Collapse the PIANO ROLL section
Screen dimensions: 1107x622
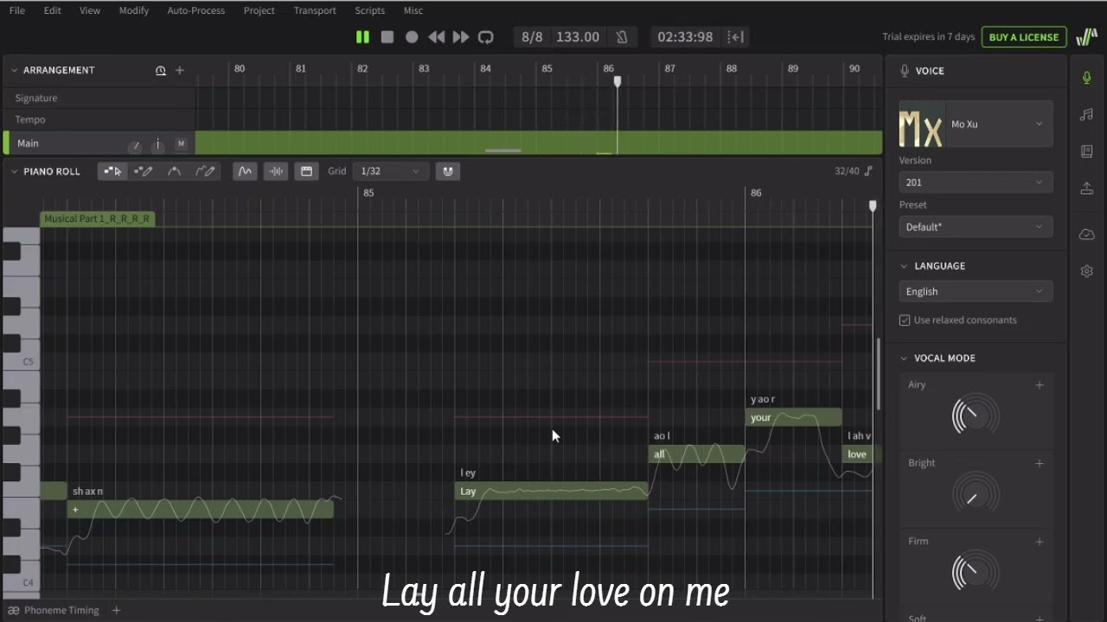click(x=14, y=171)
